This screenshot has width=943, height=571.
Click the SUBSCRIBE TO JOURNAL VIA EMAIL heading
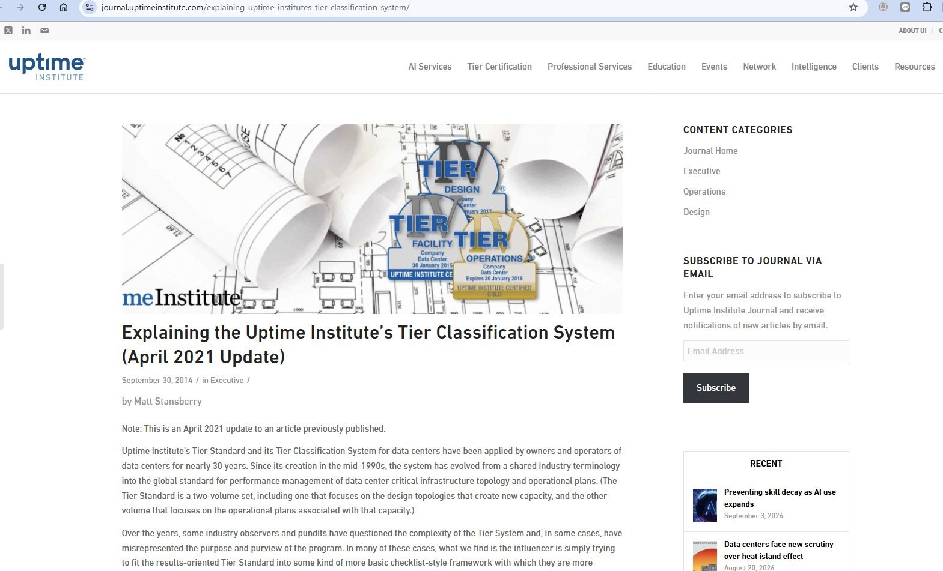752,267
